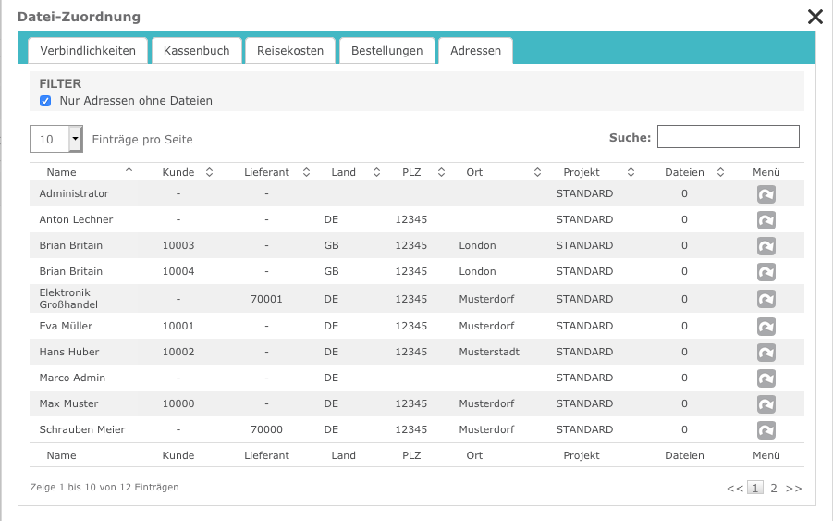Click the next page '>>' link
This screenshot has width=833, height=521.
pyautogui.click(x=793, y=488)
